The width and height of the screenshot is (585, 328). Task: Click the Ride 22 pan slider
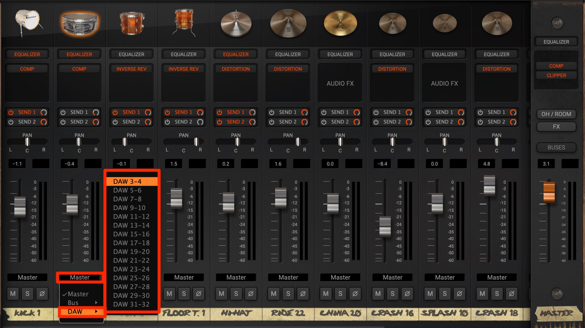[288, 142]
